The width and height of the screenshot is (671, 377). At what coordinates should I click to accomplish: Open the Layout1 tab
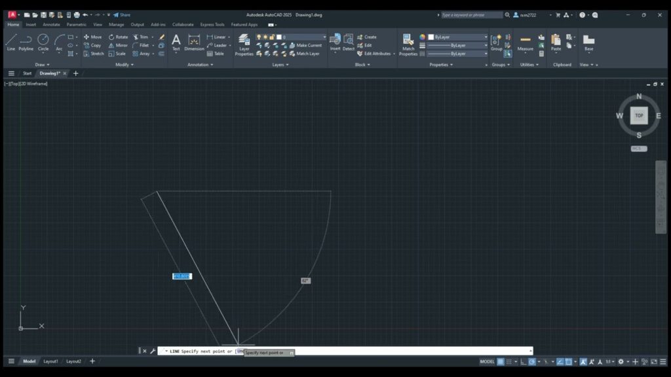click(x=50, y=361)
